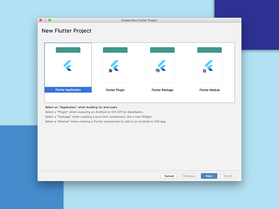Image resolution: width=279 pixels, height=209 pixels.
Task: Select the Flutter Application project icon
Action: pyautogui.click(x=68, y=65)
